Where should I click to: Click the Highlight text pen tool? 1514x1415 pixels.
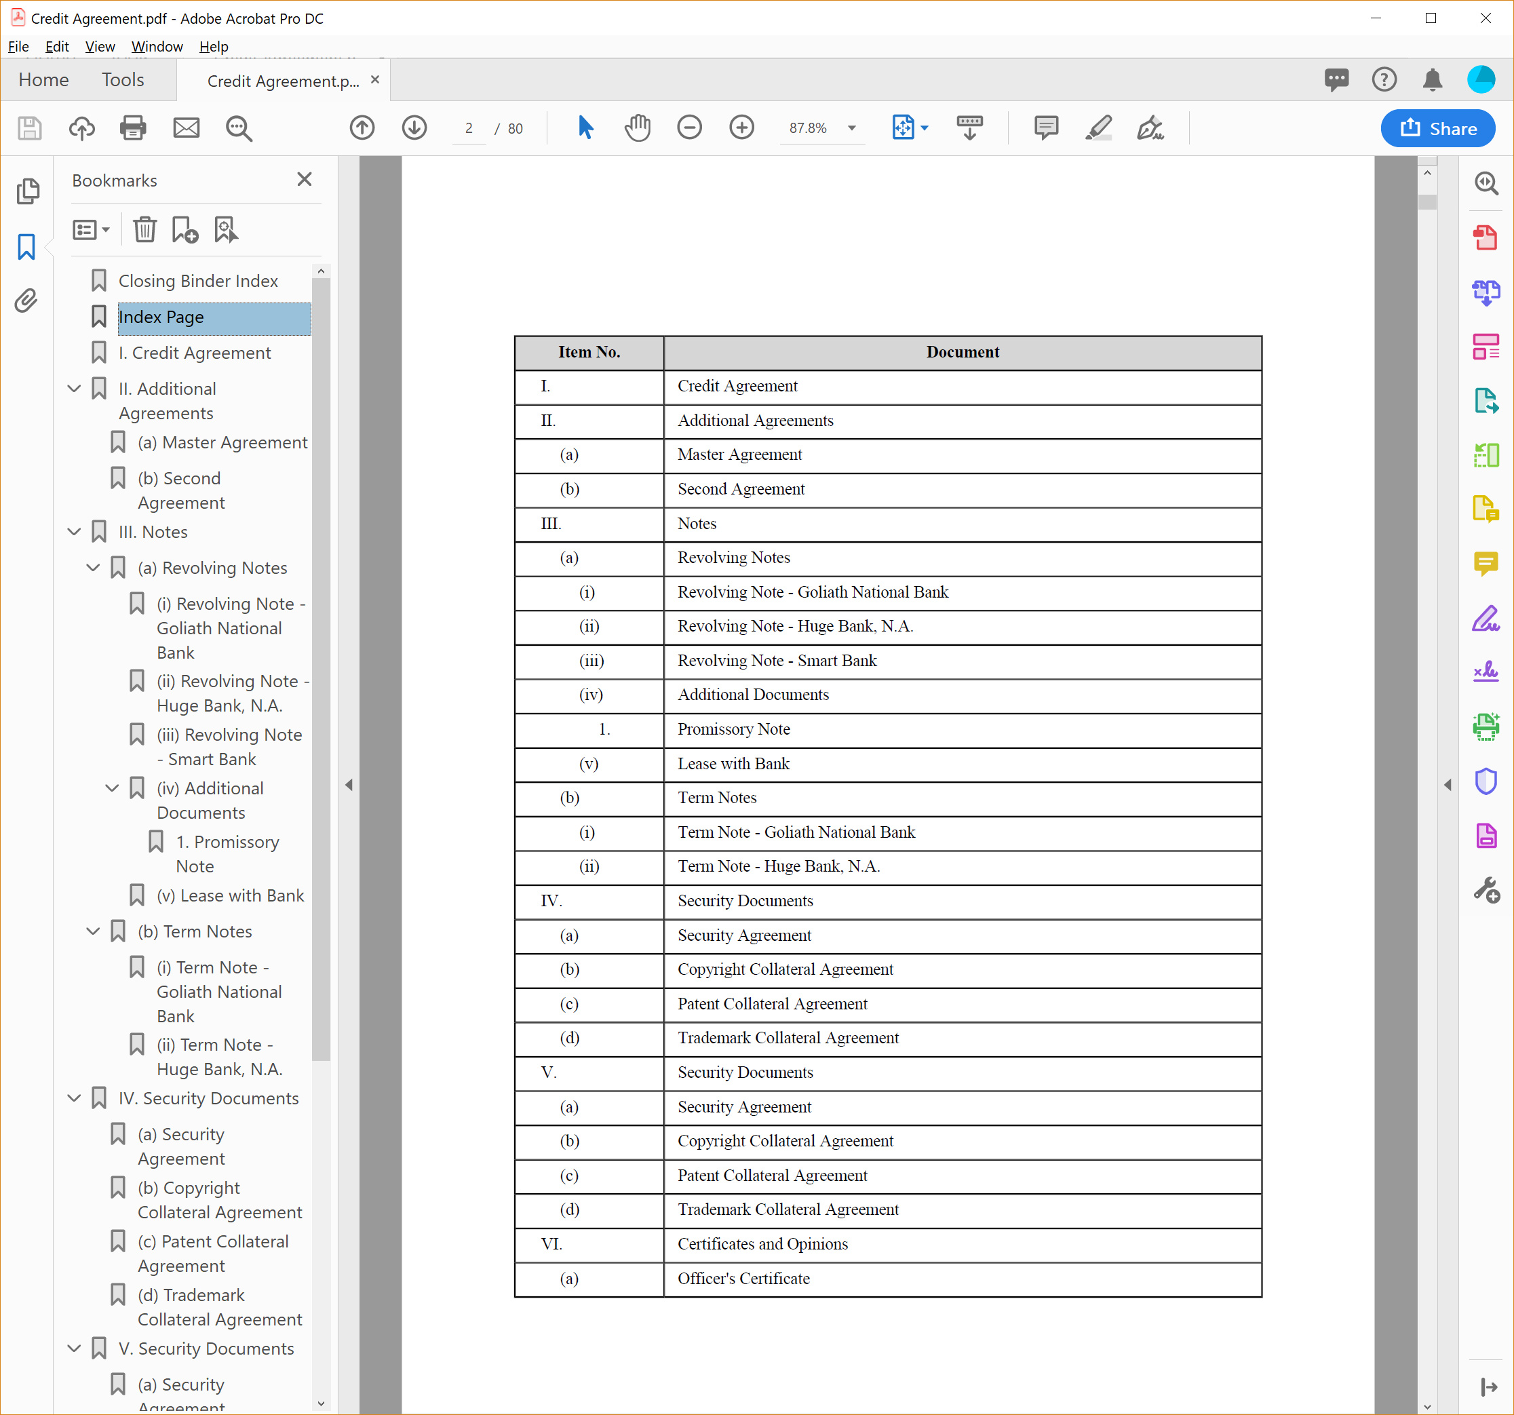pos(1098,128)
